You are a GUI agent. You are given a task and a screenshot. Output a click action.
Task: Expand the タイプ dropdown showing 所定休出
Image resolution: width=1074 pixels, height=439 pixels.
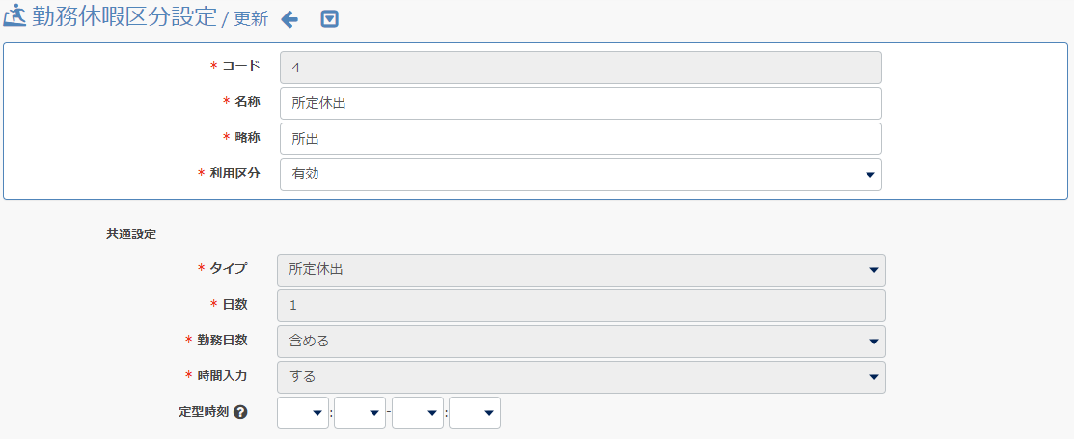(581, 270)
